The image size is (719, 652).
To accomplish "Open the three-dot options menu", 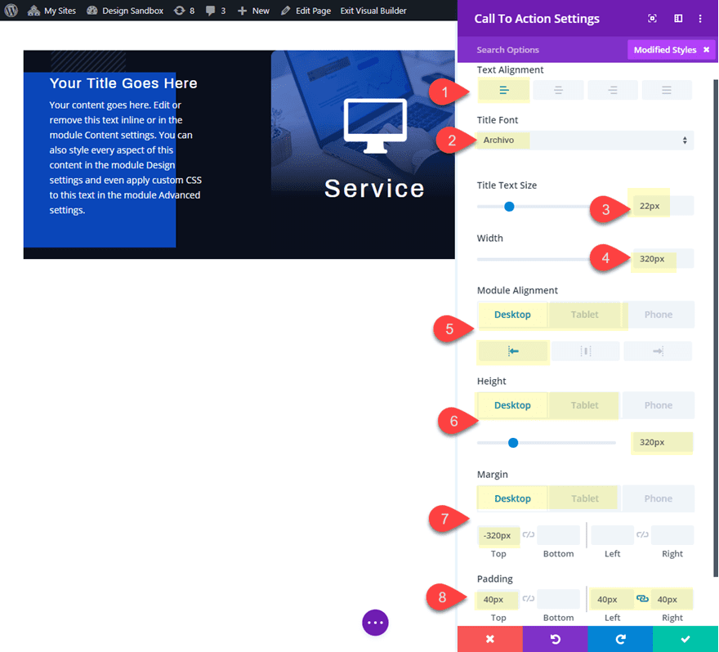I will click(700, 18).
